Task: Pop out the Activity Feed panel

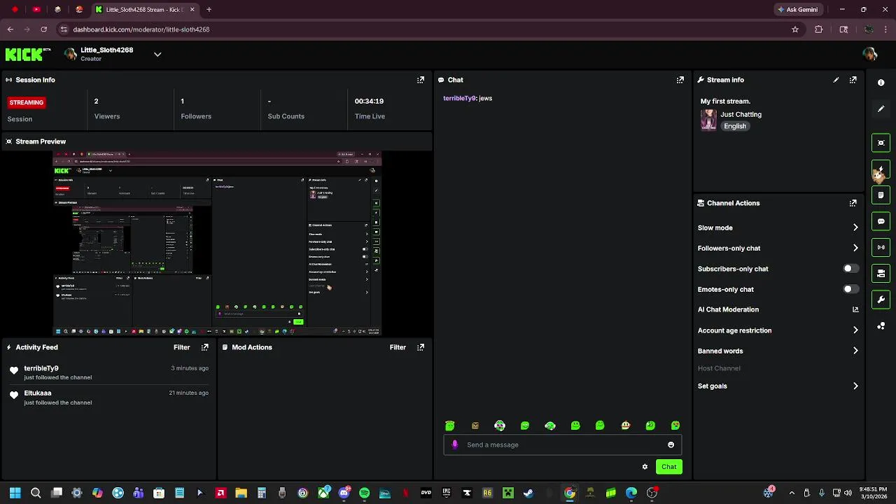Action: (205, 347)
